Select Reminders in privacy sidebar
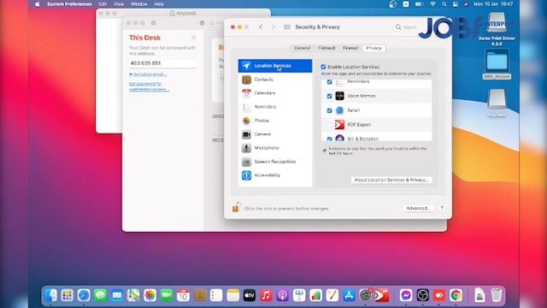547x308 pixels. 275,107
